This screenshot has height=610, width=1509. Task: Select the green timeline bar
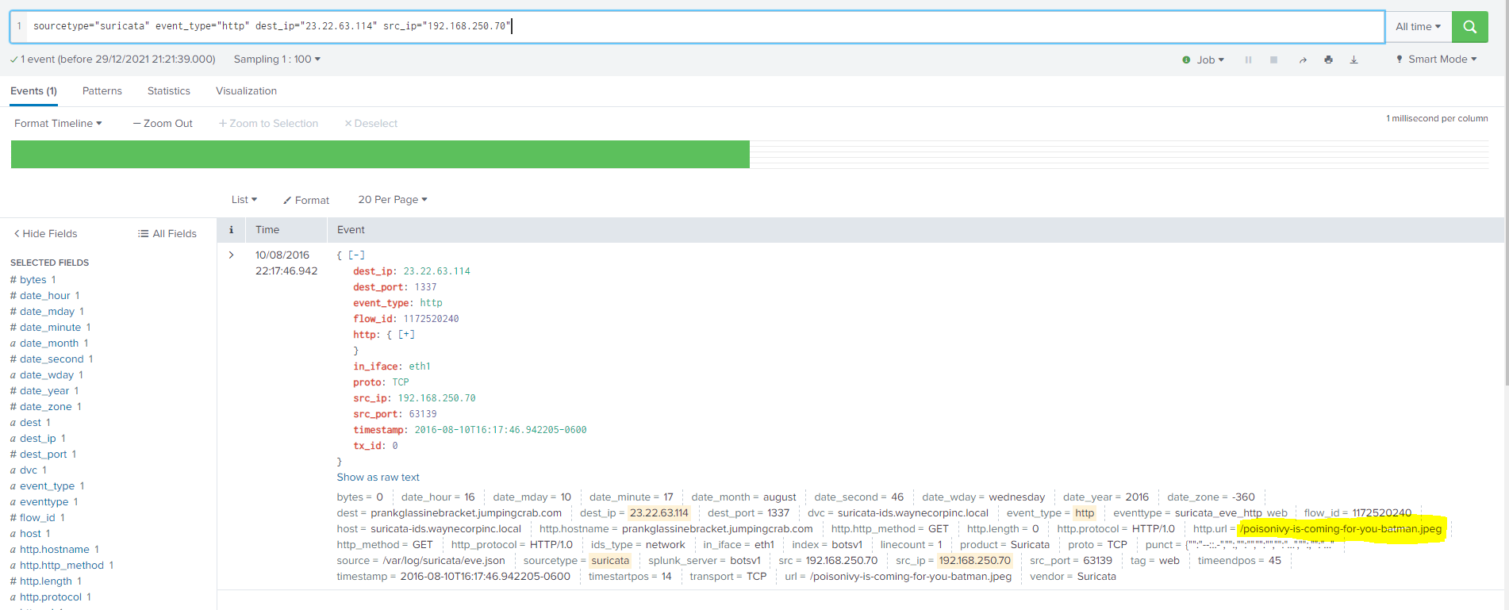[379, 154]
